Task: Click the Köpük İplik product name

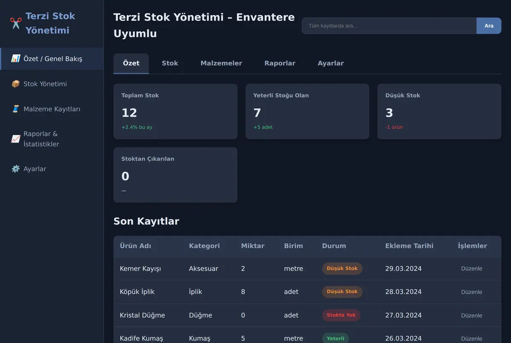Action: pyautogui.click(x=137, y=292)
